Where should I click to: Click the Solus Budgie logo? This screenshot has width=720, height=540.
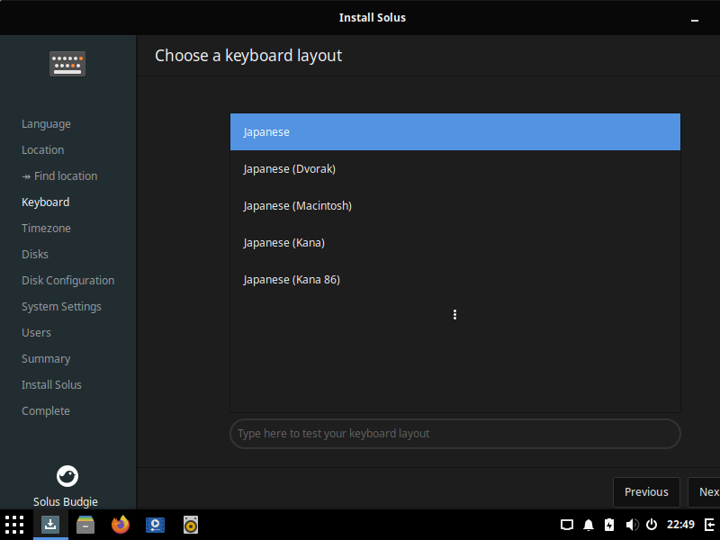(67, 476)
